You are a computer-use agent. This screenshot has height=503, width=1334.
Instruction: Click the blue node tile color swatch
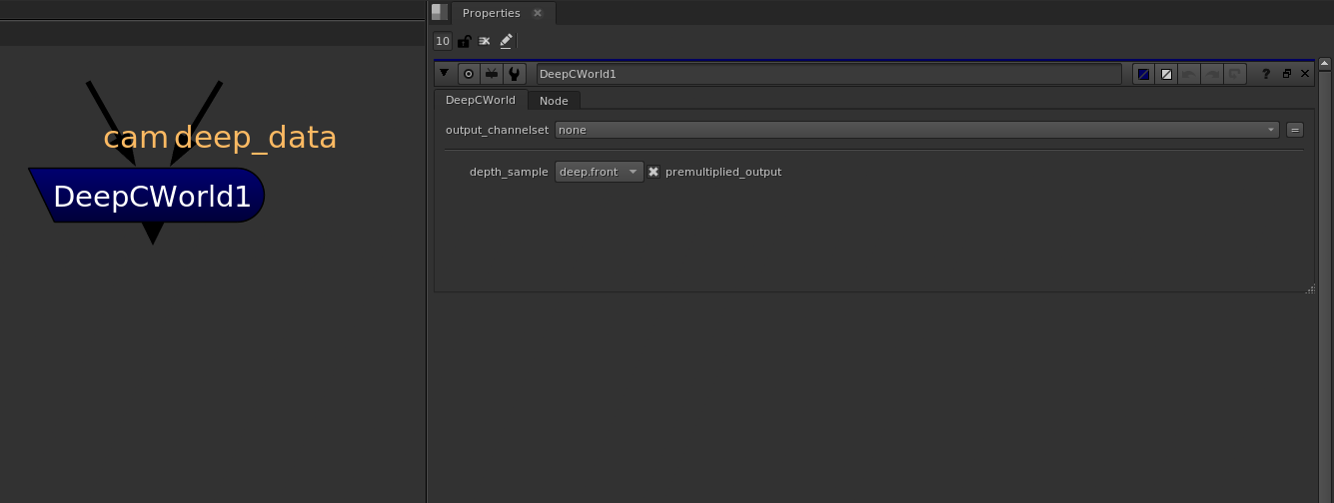click(1143, 74)
